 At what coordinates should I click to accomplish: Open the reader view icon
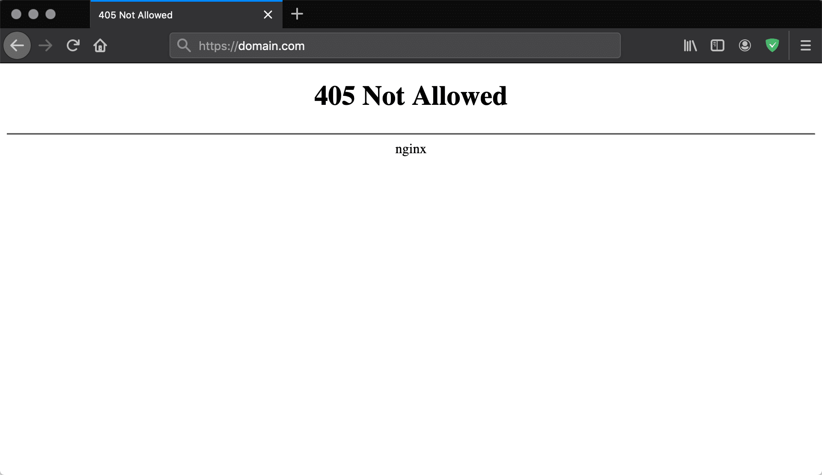click(718, 46)
